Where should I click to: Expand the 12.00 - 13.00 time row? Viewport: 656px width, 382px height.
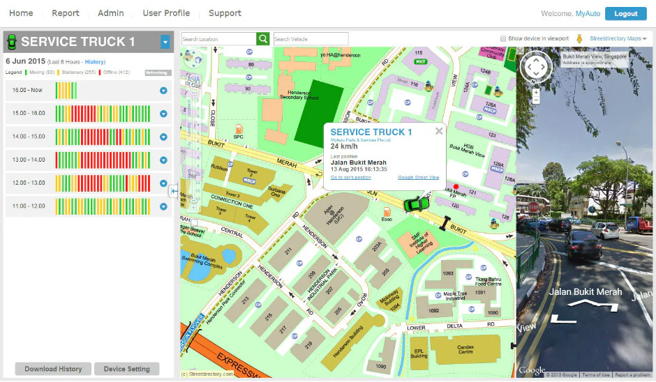click(163, 183)
